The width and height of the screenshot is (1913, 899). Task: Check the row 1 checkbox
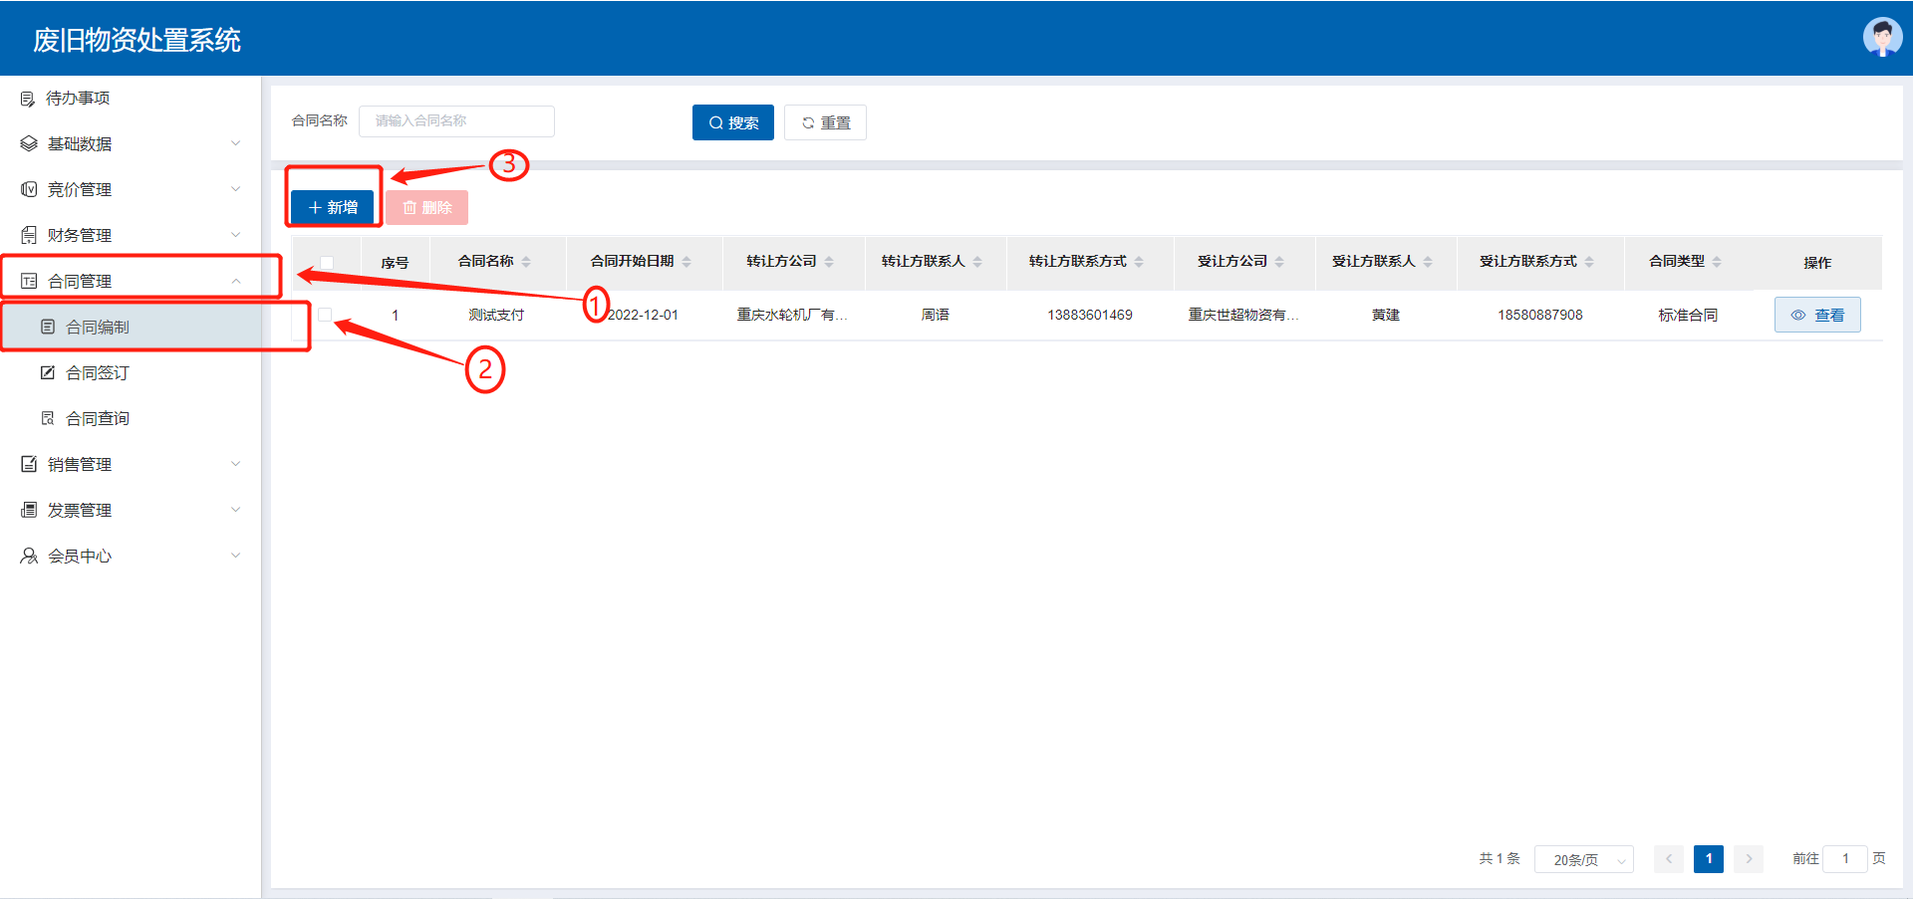click(x=325, y=315)
